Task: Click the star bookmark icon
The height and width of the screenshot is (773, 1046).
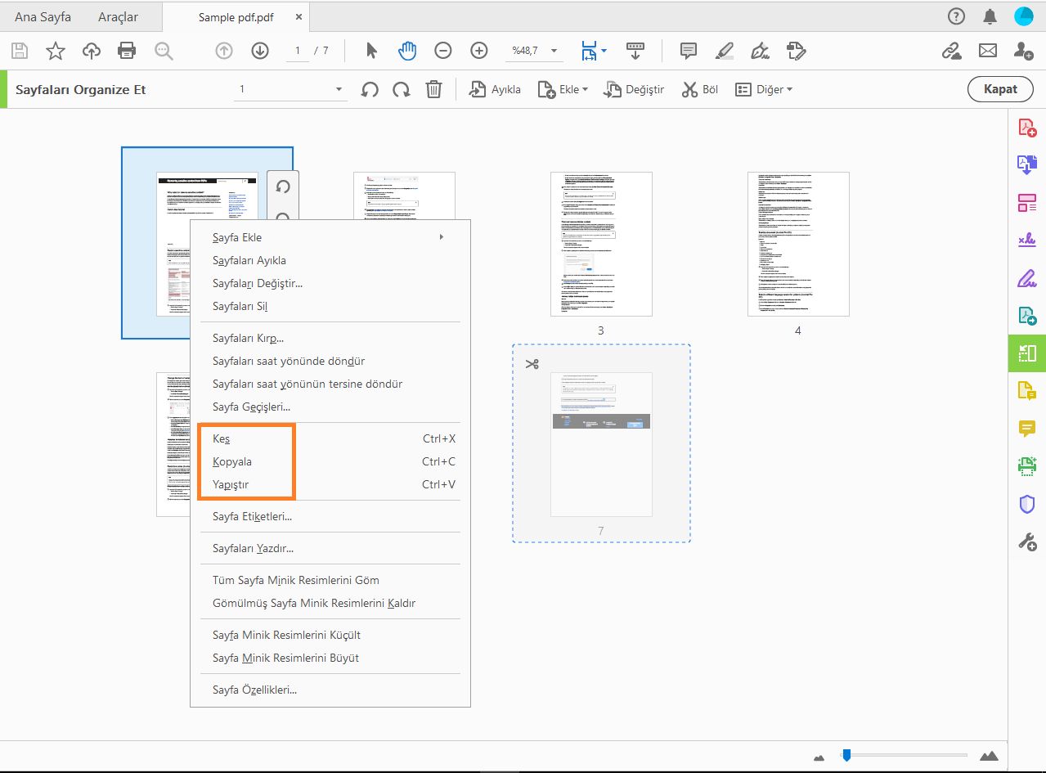Action: click(56, 52)
